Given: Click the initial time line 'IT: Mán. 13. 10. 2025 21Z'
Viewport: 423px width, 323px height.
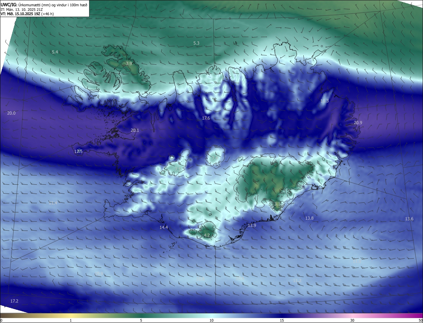Looking at the screenshot, I should click(x=21, y=10).
